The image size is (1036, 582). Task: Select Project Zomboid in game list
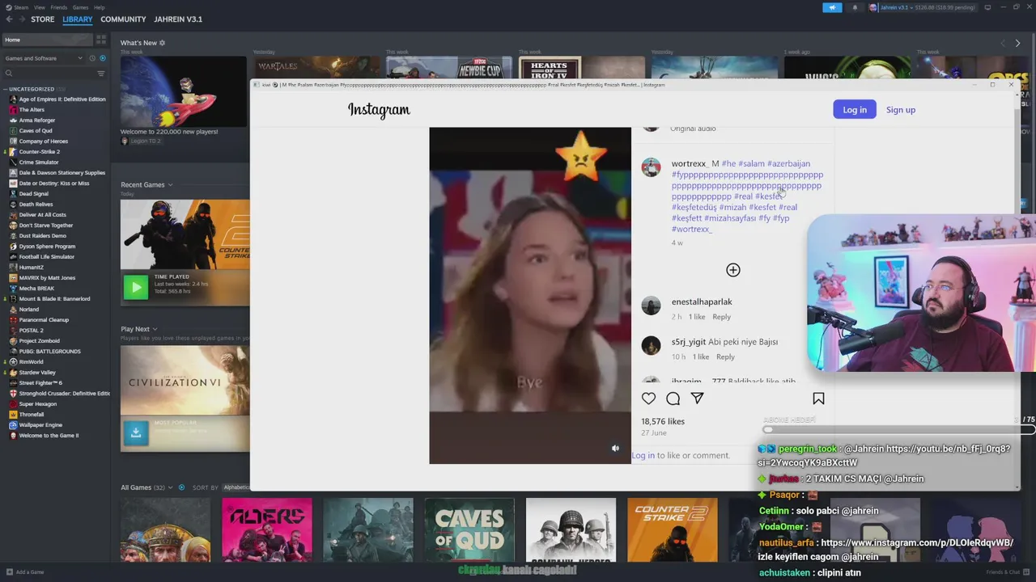[39, 341]
